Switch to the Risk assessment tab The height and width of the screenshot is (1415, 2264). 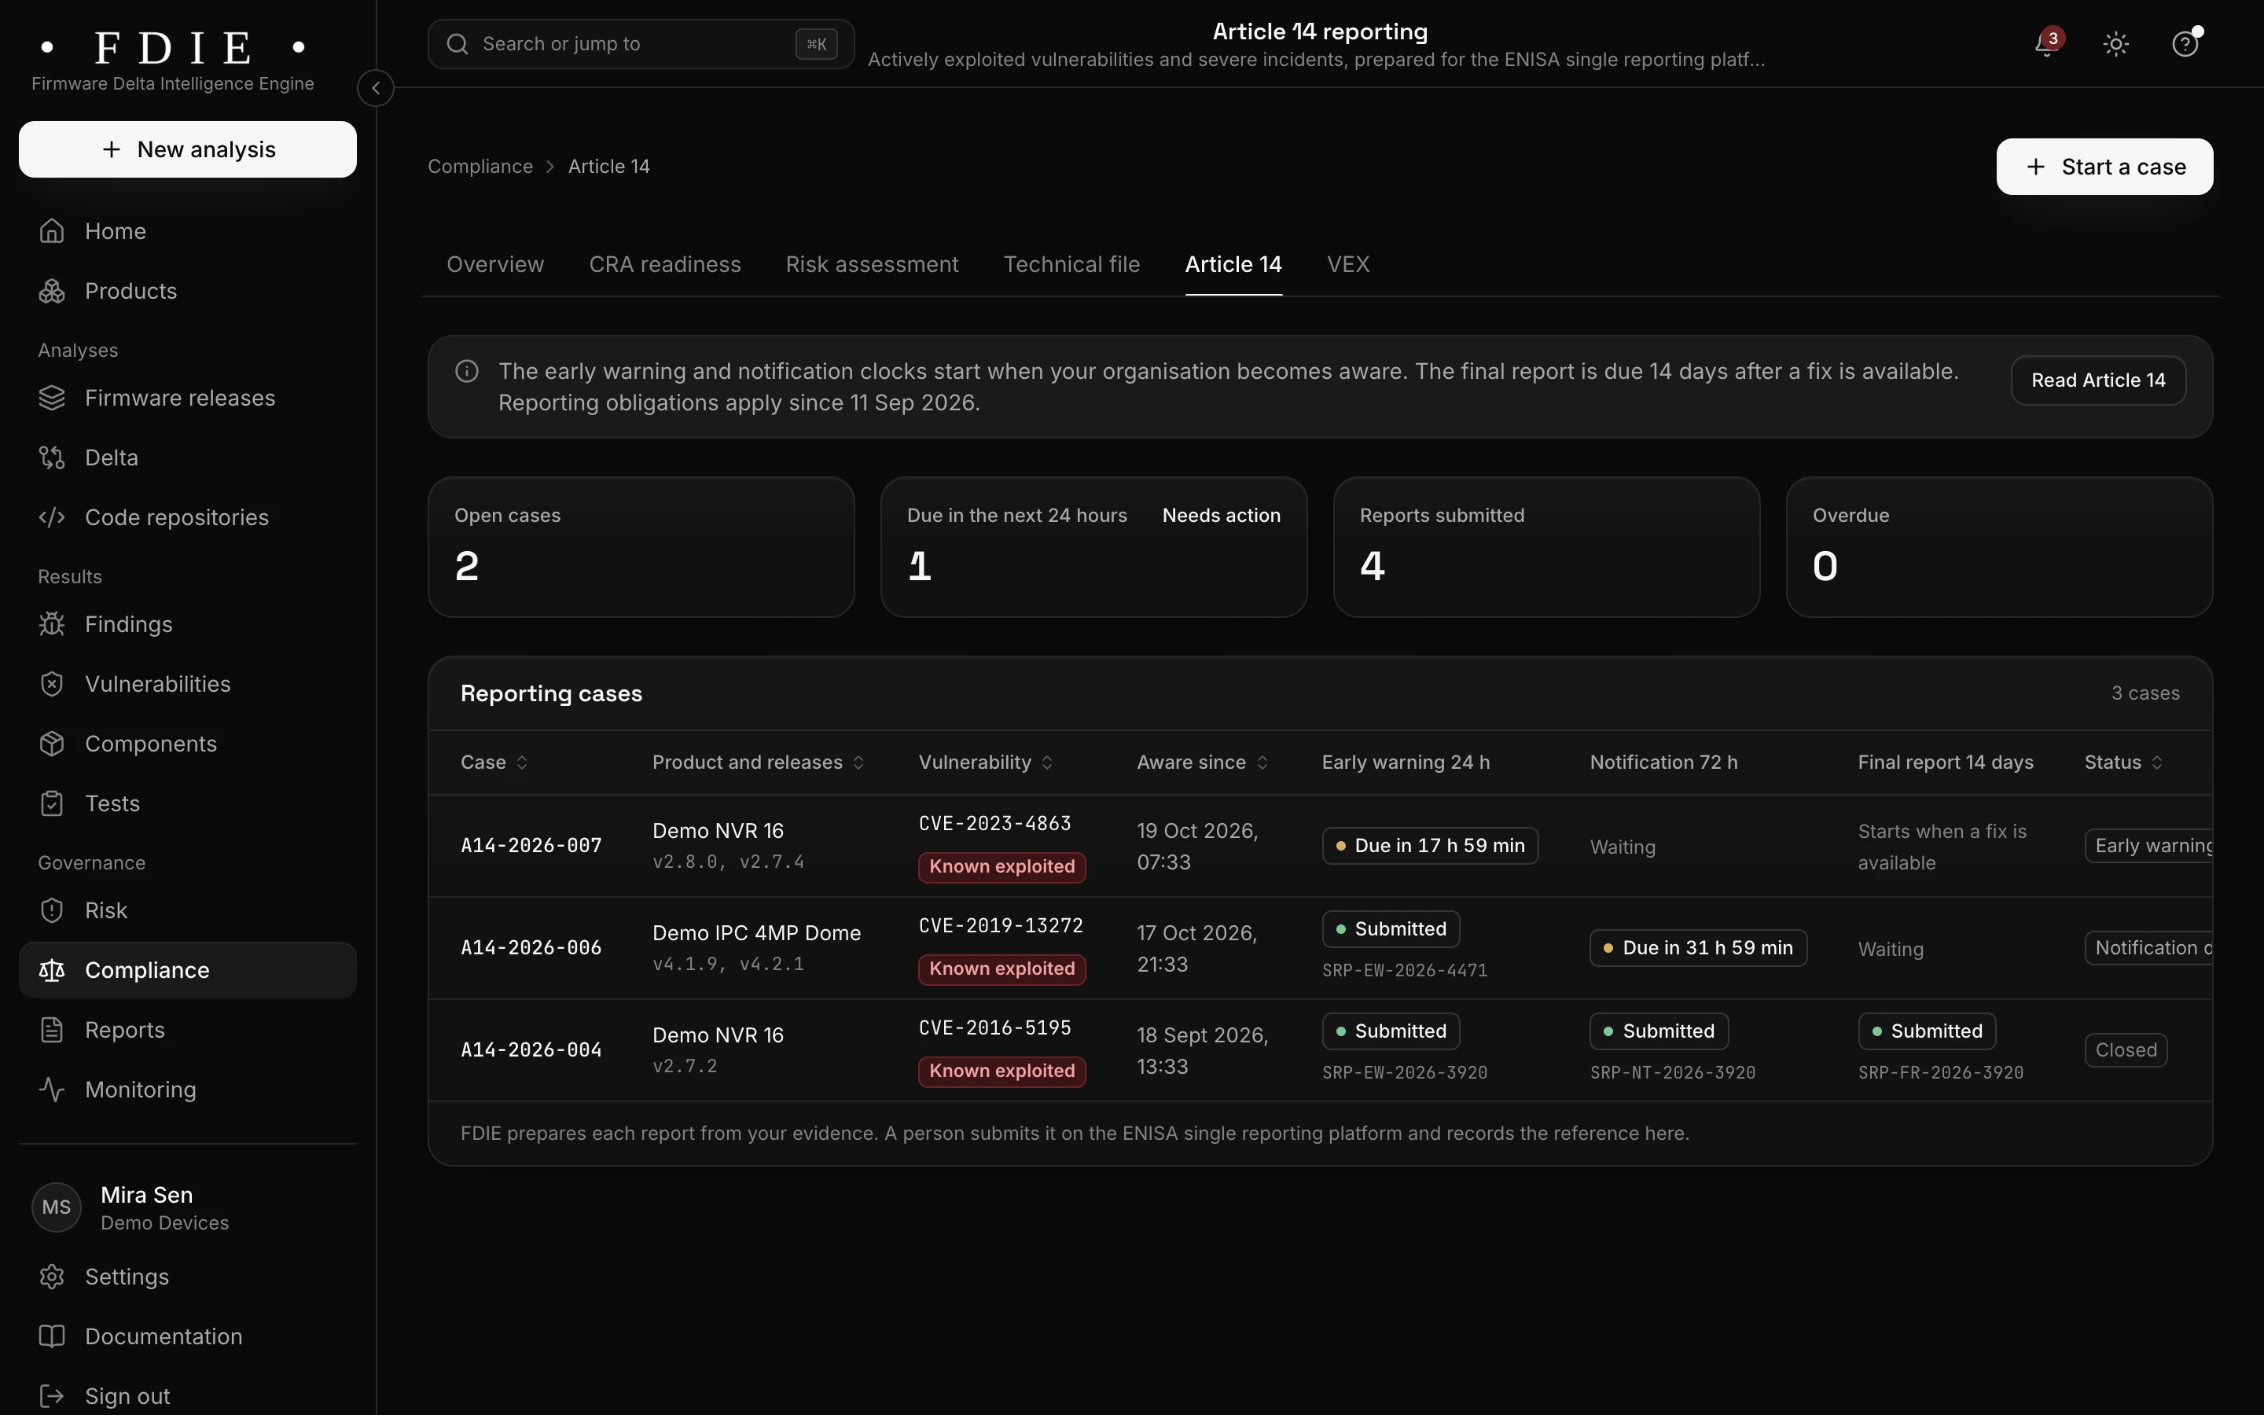[872, 265]
